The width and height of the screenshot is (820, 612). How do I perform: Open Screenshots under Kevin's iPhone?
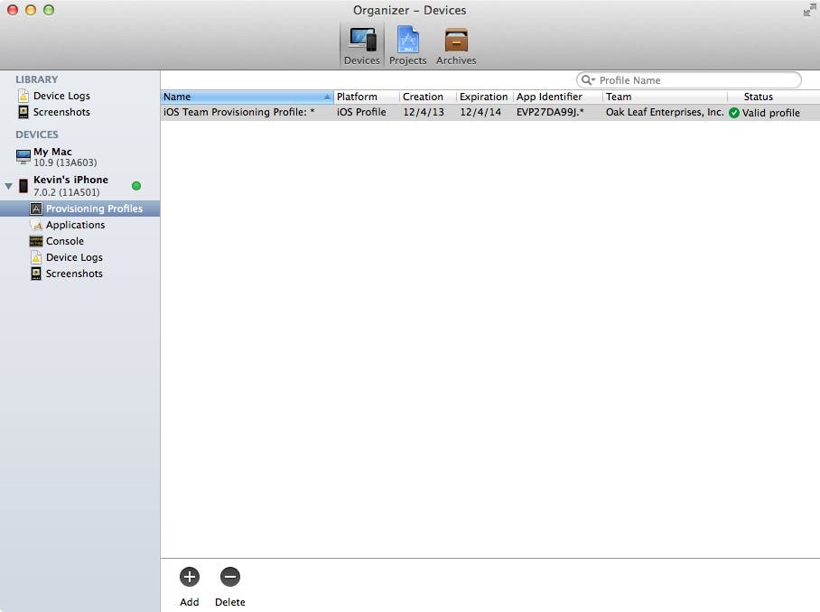[x=74, y=274]
